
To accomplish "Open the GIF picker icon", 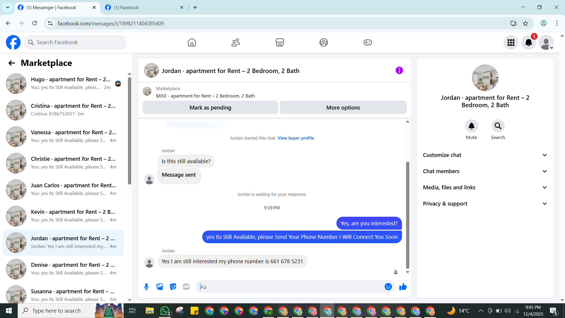I will click(186, 286).
